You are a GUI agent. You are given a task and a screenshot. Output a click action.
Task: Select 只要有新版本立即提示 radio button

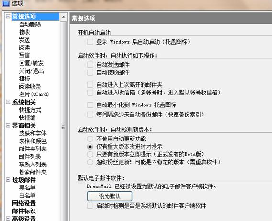[90, 154]
